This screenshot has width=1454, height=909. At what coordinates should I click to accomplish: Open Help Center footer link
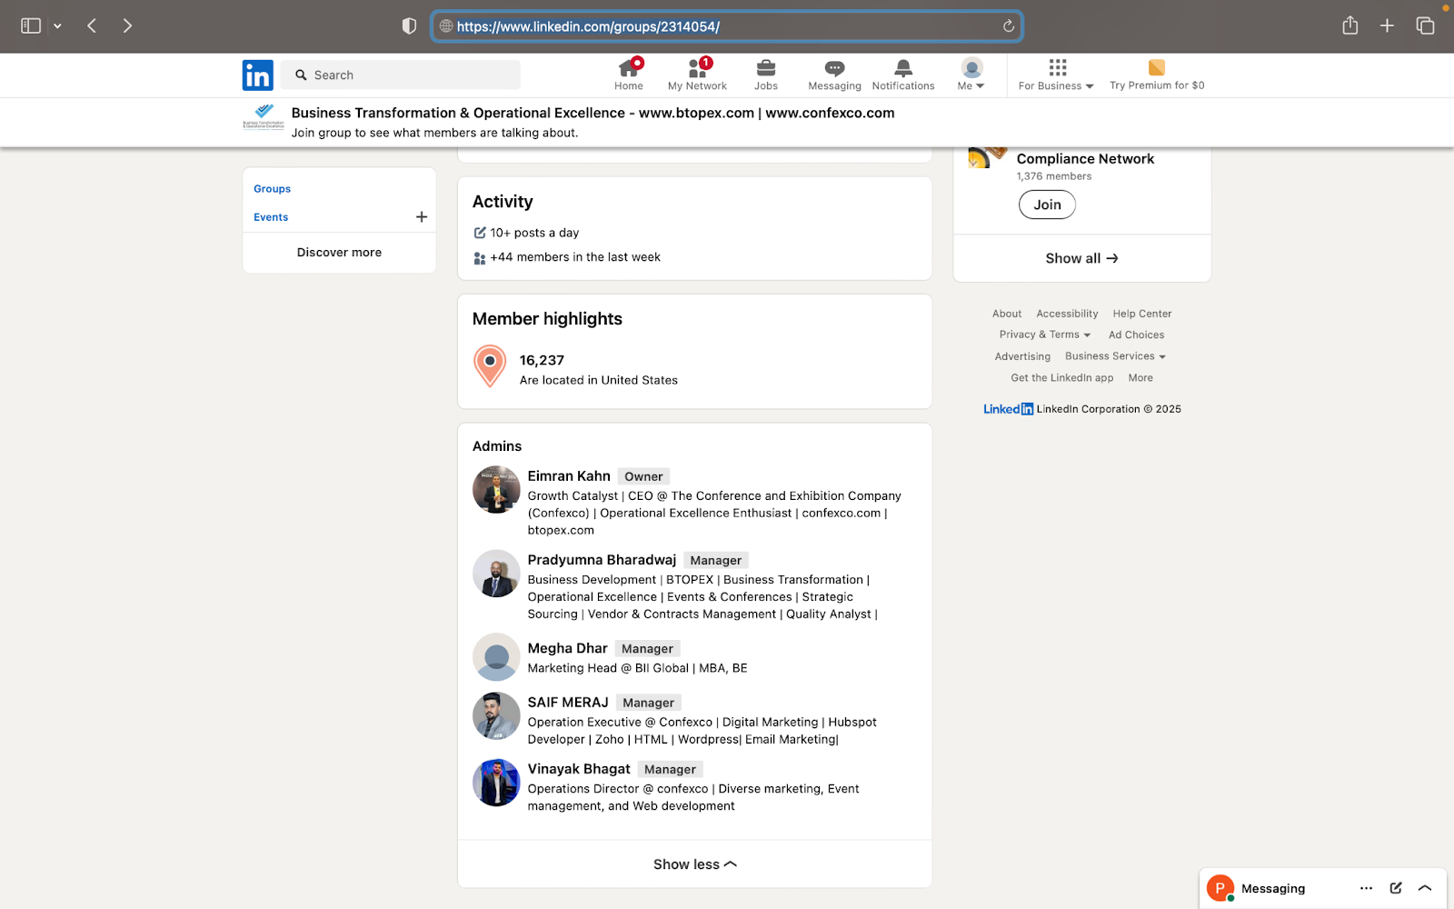[x=1142, y=314]
